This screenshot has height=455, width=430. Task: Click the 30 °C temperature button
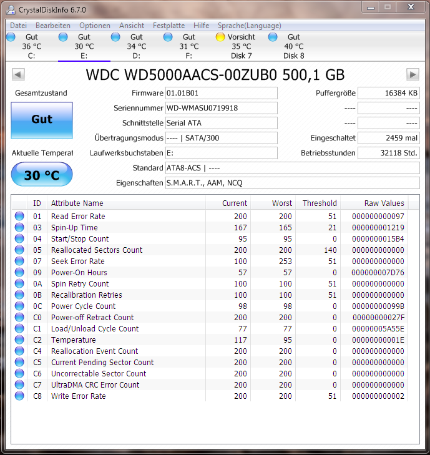(42, 174)
